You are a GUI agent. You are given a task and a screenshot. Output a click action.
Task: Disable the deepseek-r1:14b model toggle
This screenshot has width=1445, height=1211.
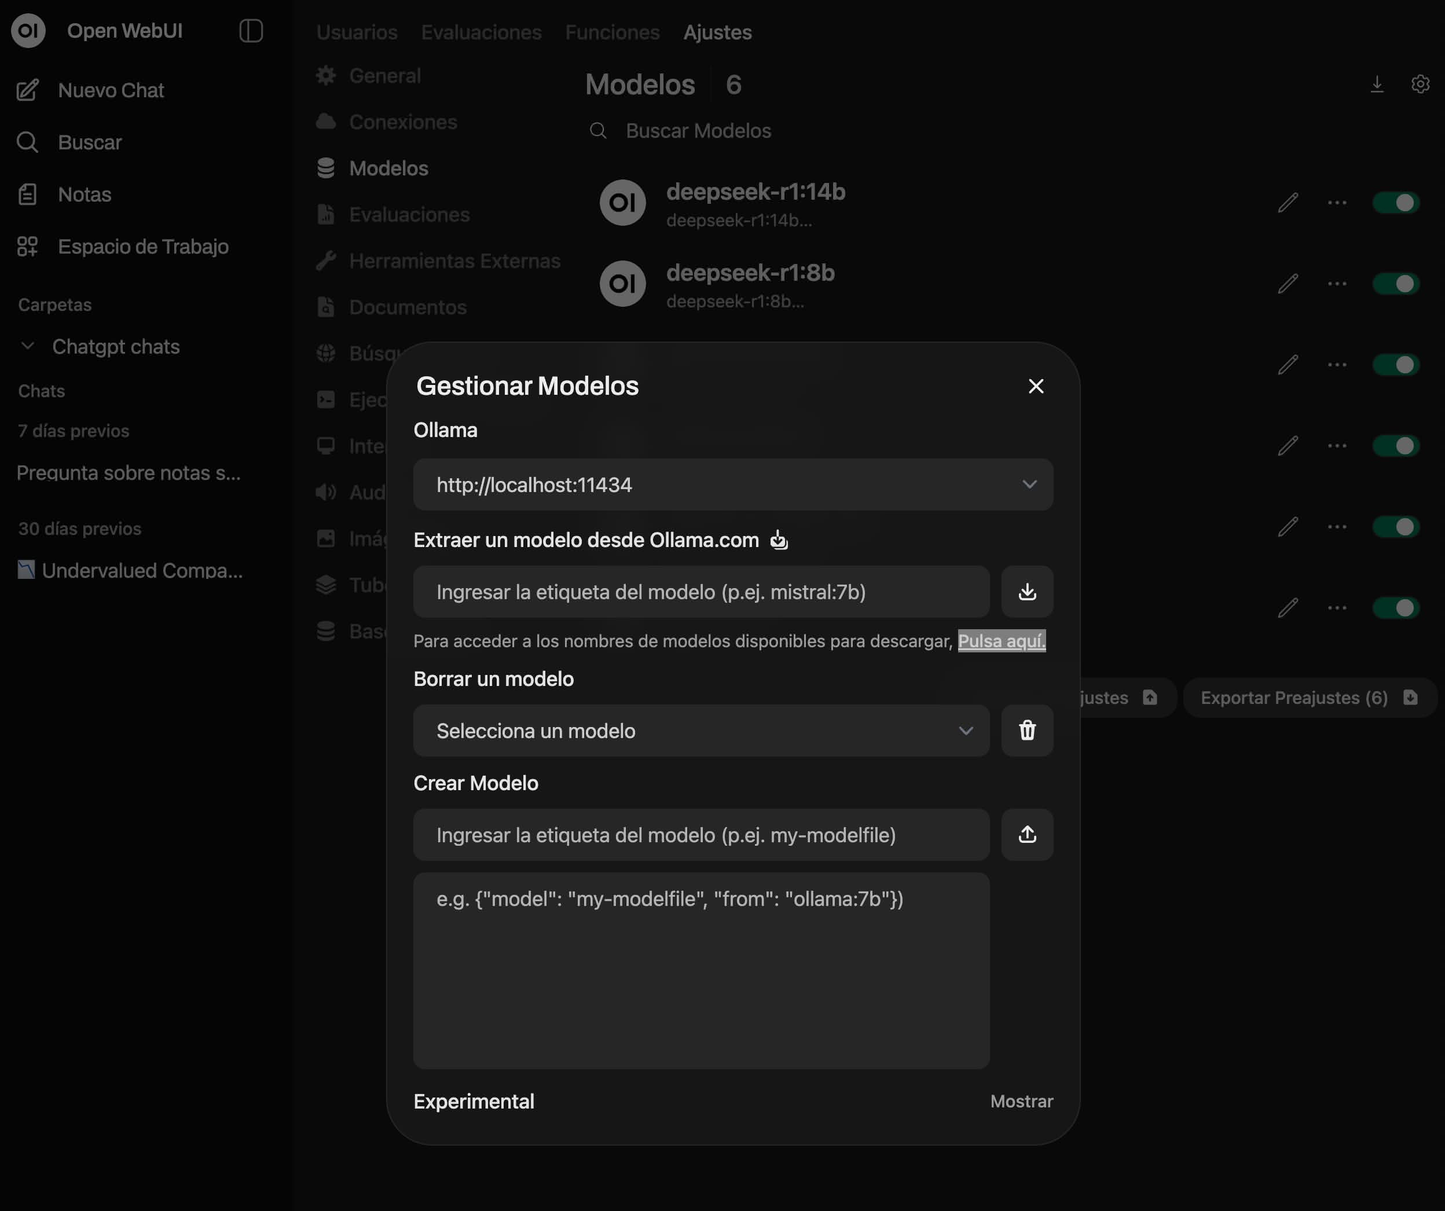[1395, 203]
